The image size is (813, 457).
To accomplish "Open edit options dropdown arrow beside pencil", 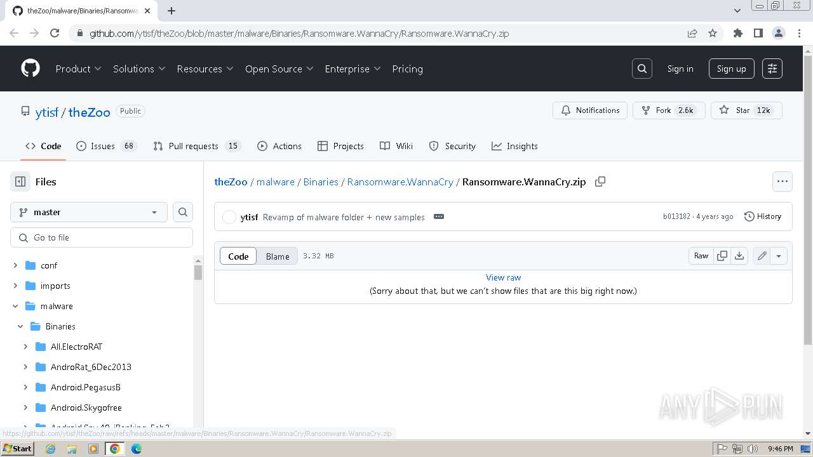I will (779, 256).
